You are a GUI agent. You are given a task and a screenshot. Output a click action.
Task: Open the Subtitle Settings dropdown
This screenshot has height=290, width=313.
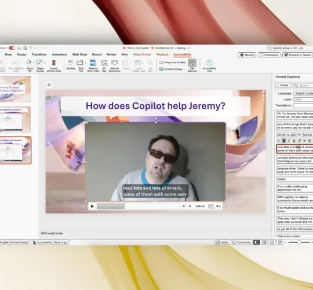172,69
